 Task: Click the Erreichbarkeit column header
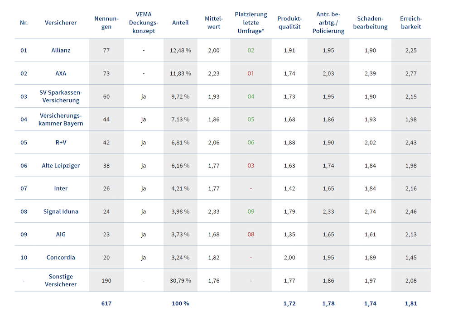[x=411, y=23]
